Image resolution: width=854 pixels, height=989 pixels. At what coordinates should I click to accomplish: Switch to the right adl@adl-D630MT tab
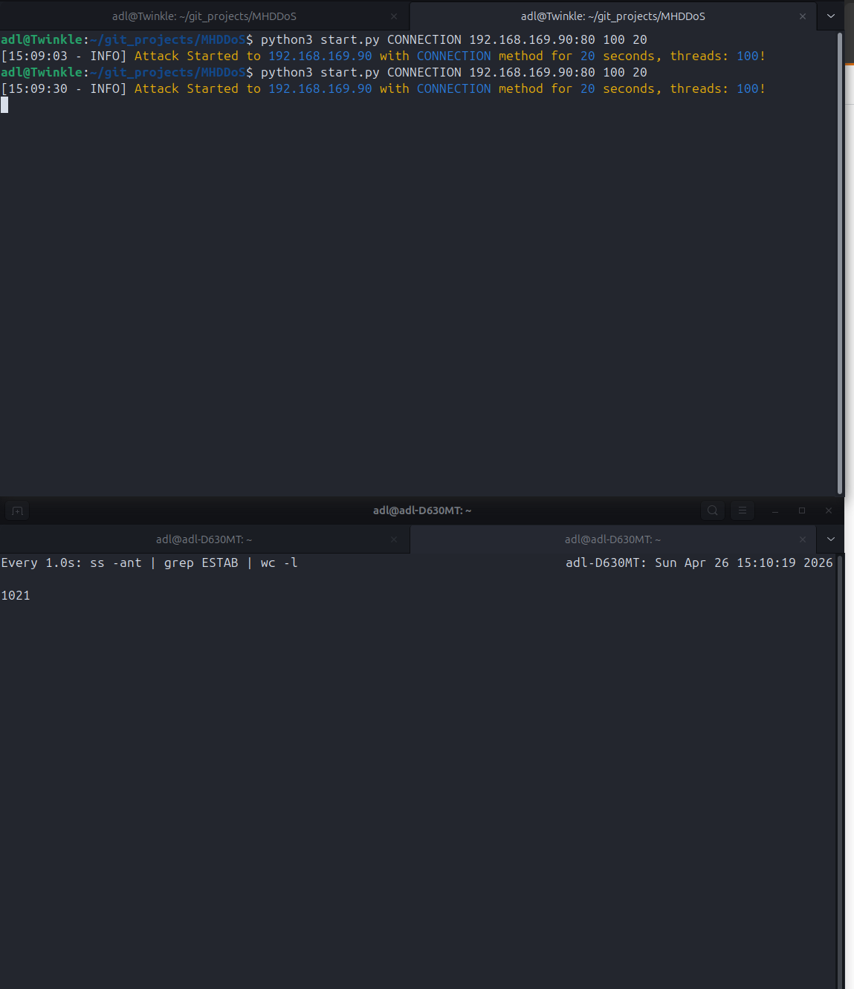612,539
